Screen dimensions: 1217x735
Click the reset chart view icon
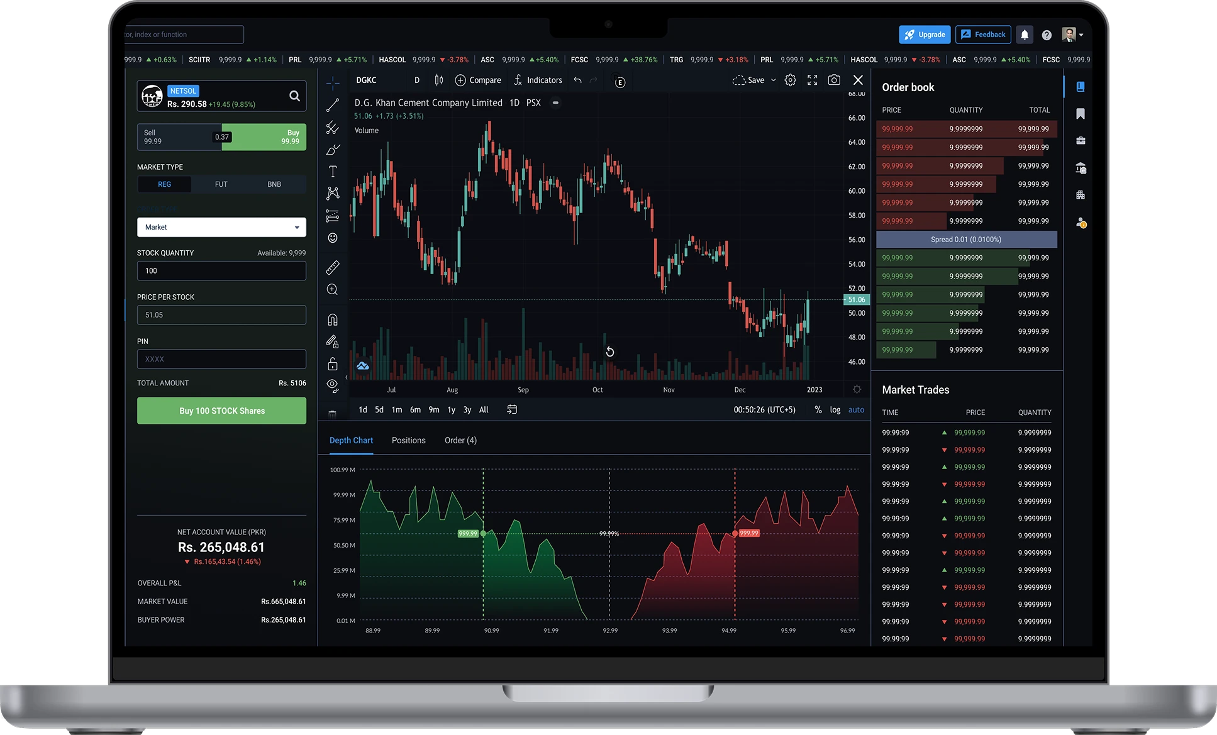[609, 351]
